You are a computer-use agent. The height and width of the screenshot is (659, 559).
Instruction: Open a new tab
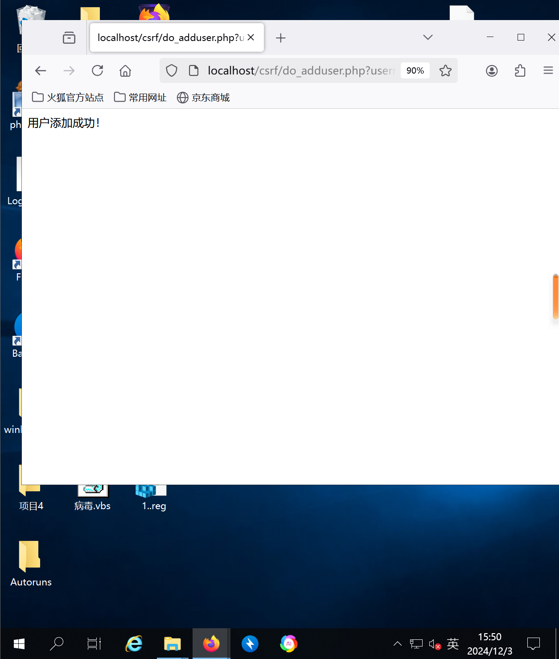[281, 38]
